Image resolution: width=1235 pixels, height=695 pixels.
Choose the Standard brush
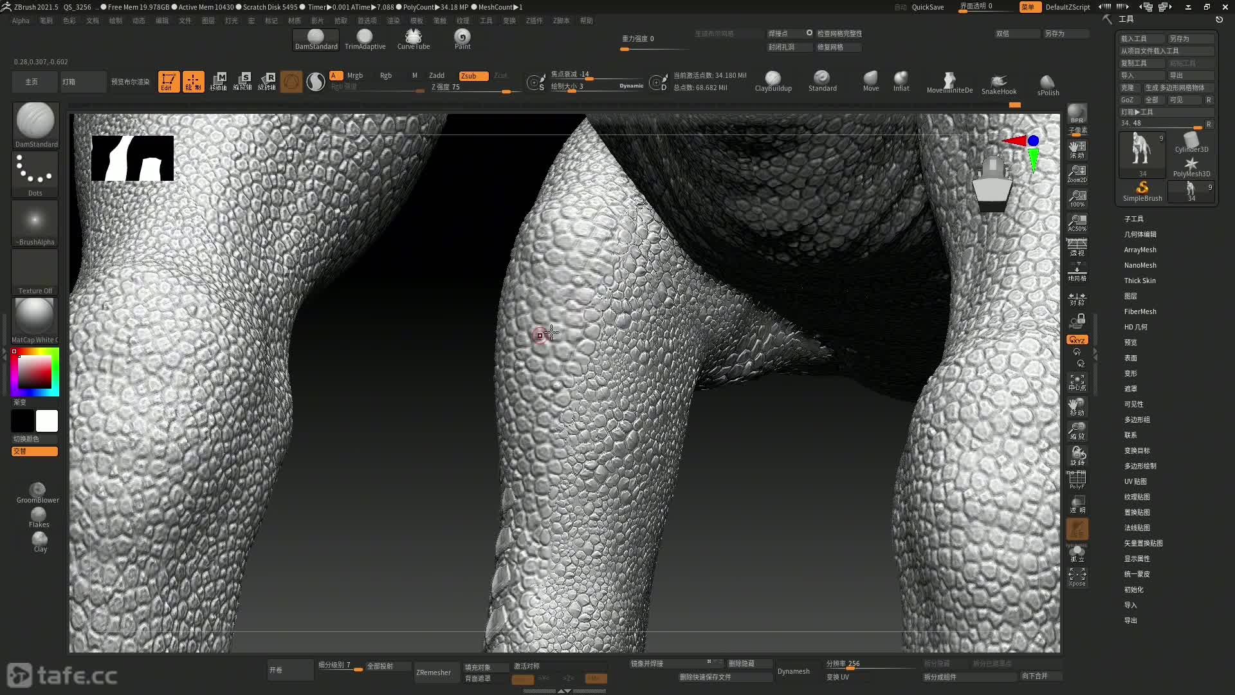pos(822,81)
